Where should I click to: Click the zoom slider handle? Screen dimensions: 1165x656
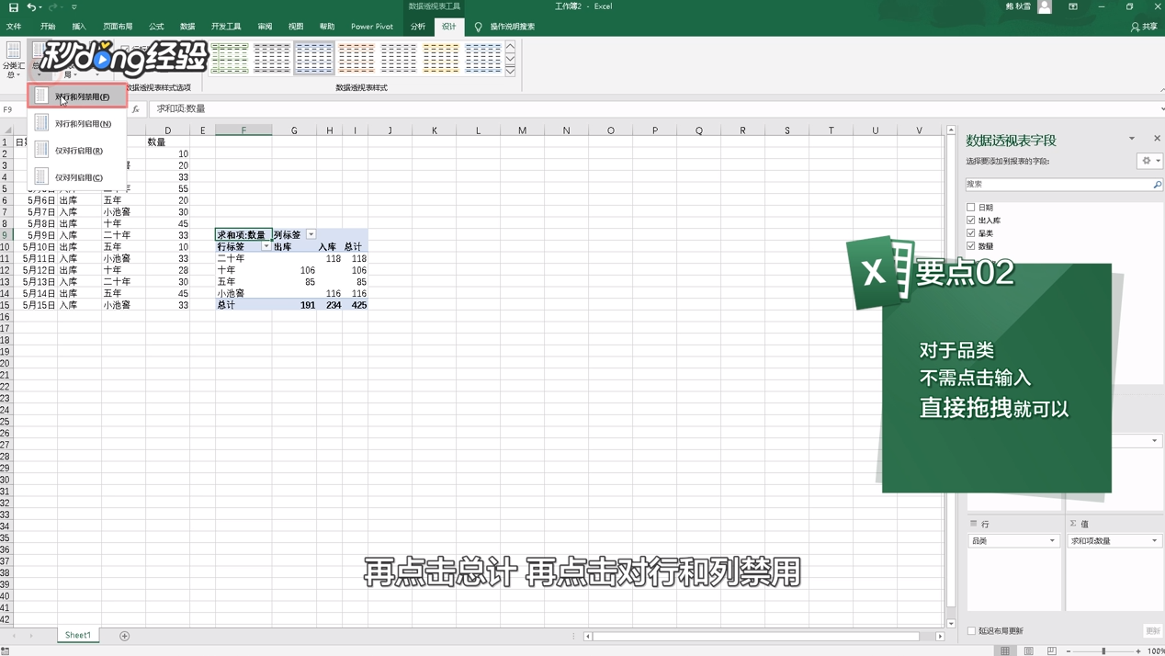pos(1103,650)
